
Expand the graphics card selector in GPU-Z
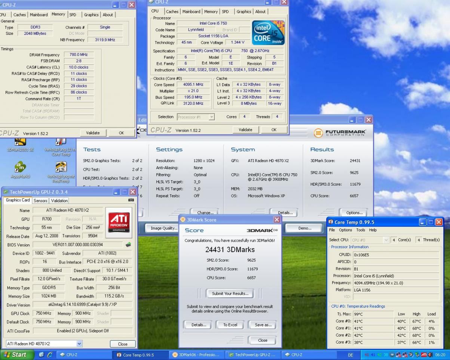(x=79, y=344)
